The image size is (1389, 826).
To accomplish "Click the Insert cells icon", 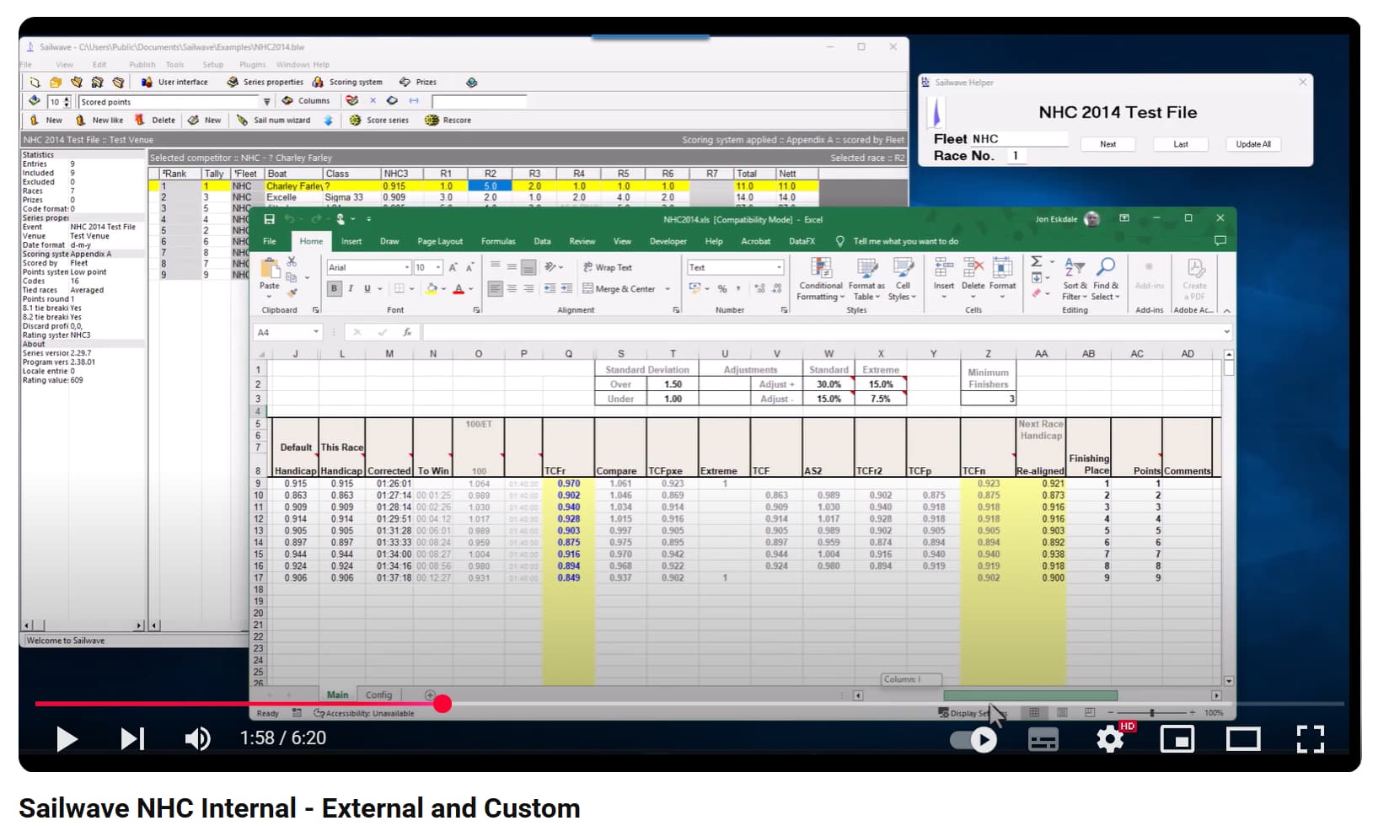I will point(943,268).
